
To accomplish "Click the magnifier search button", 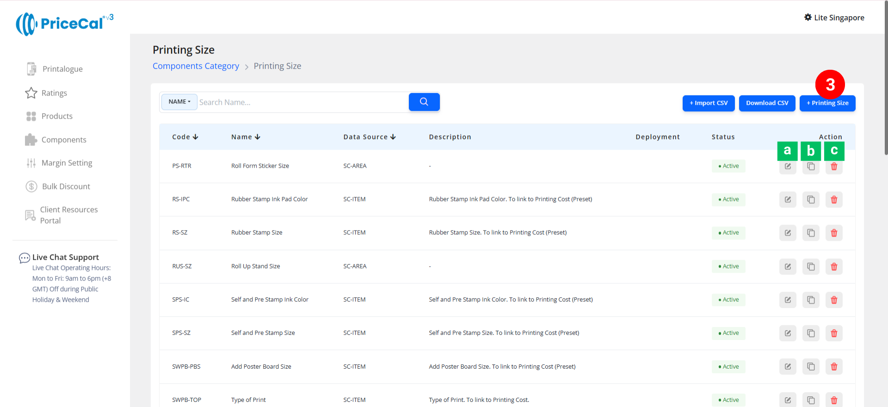I will tap(424, 102).
